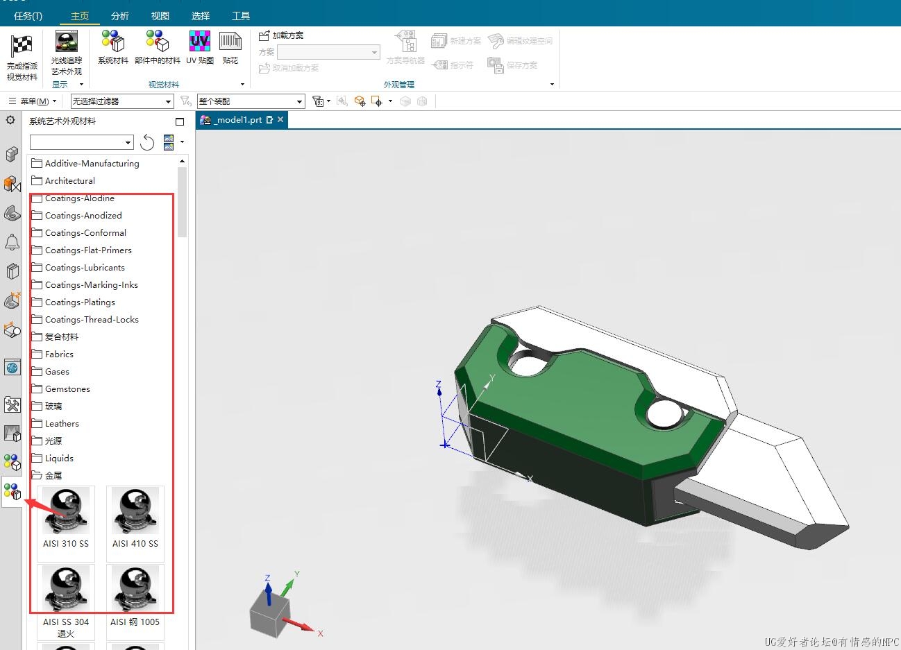Open the constraint navigator sidebar icon
901x650 pixels.
click(x=12, y=184)
